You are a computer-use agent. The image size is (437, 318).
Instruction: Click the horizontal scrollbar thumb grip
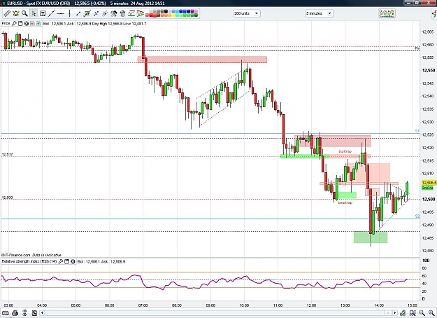tap(388, 312)
